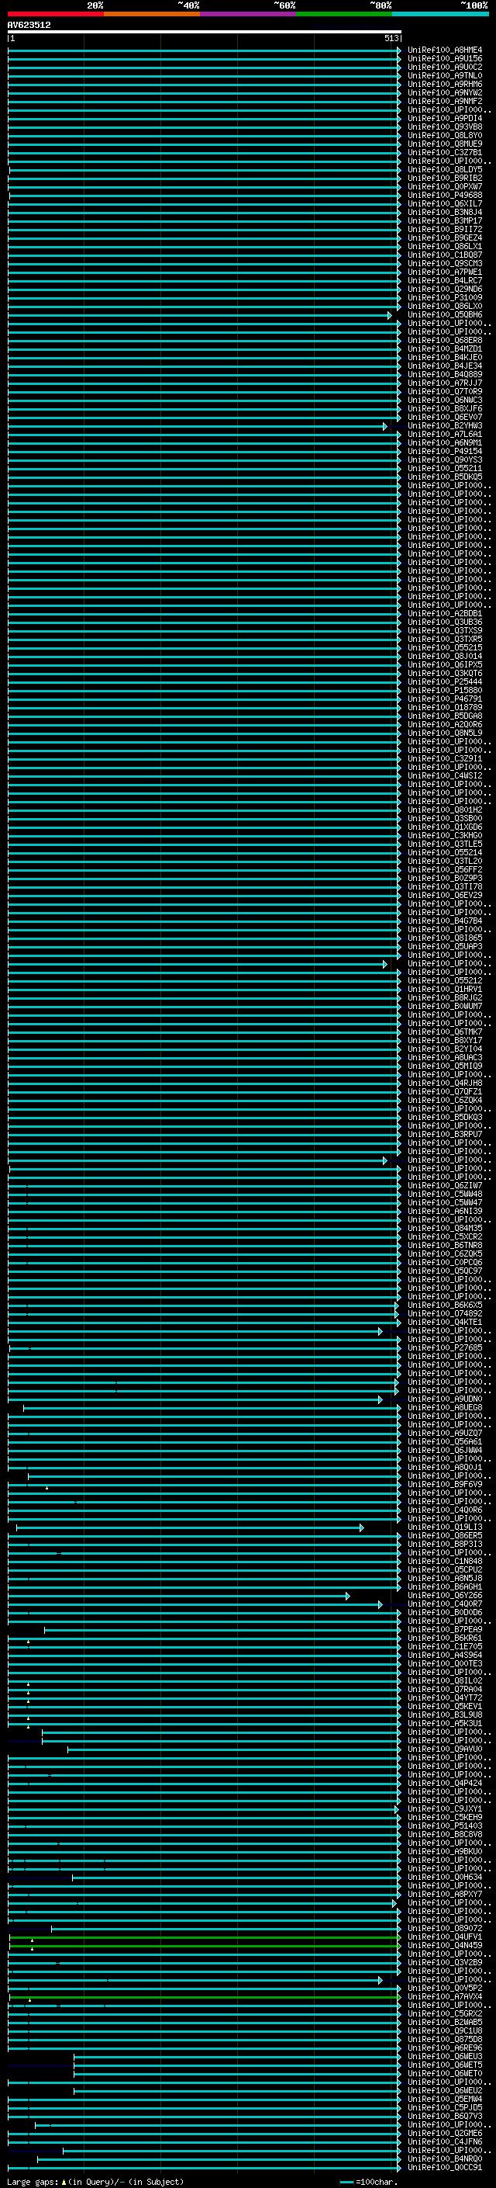
Task: Open hit UniRef100_O55211
Action: pyautogui.click(x=444, y=468)
